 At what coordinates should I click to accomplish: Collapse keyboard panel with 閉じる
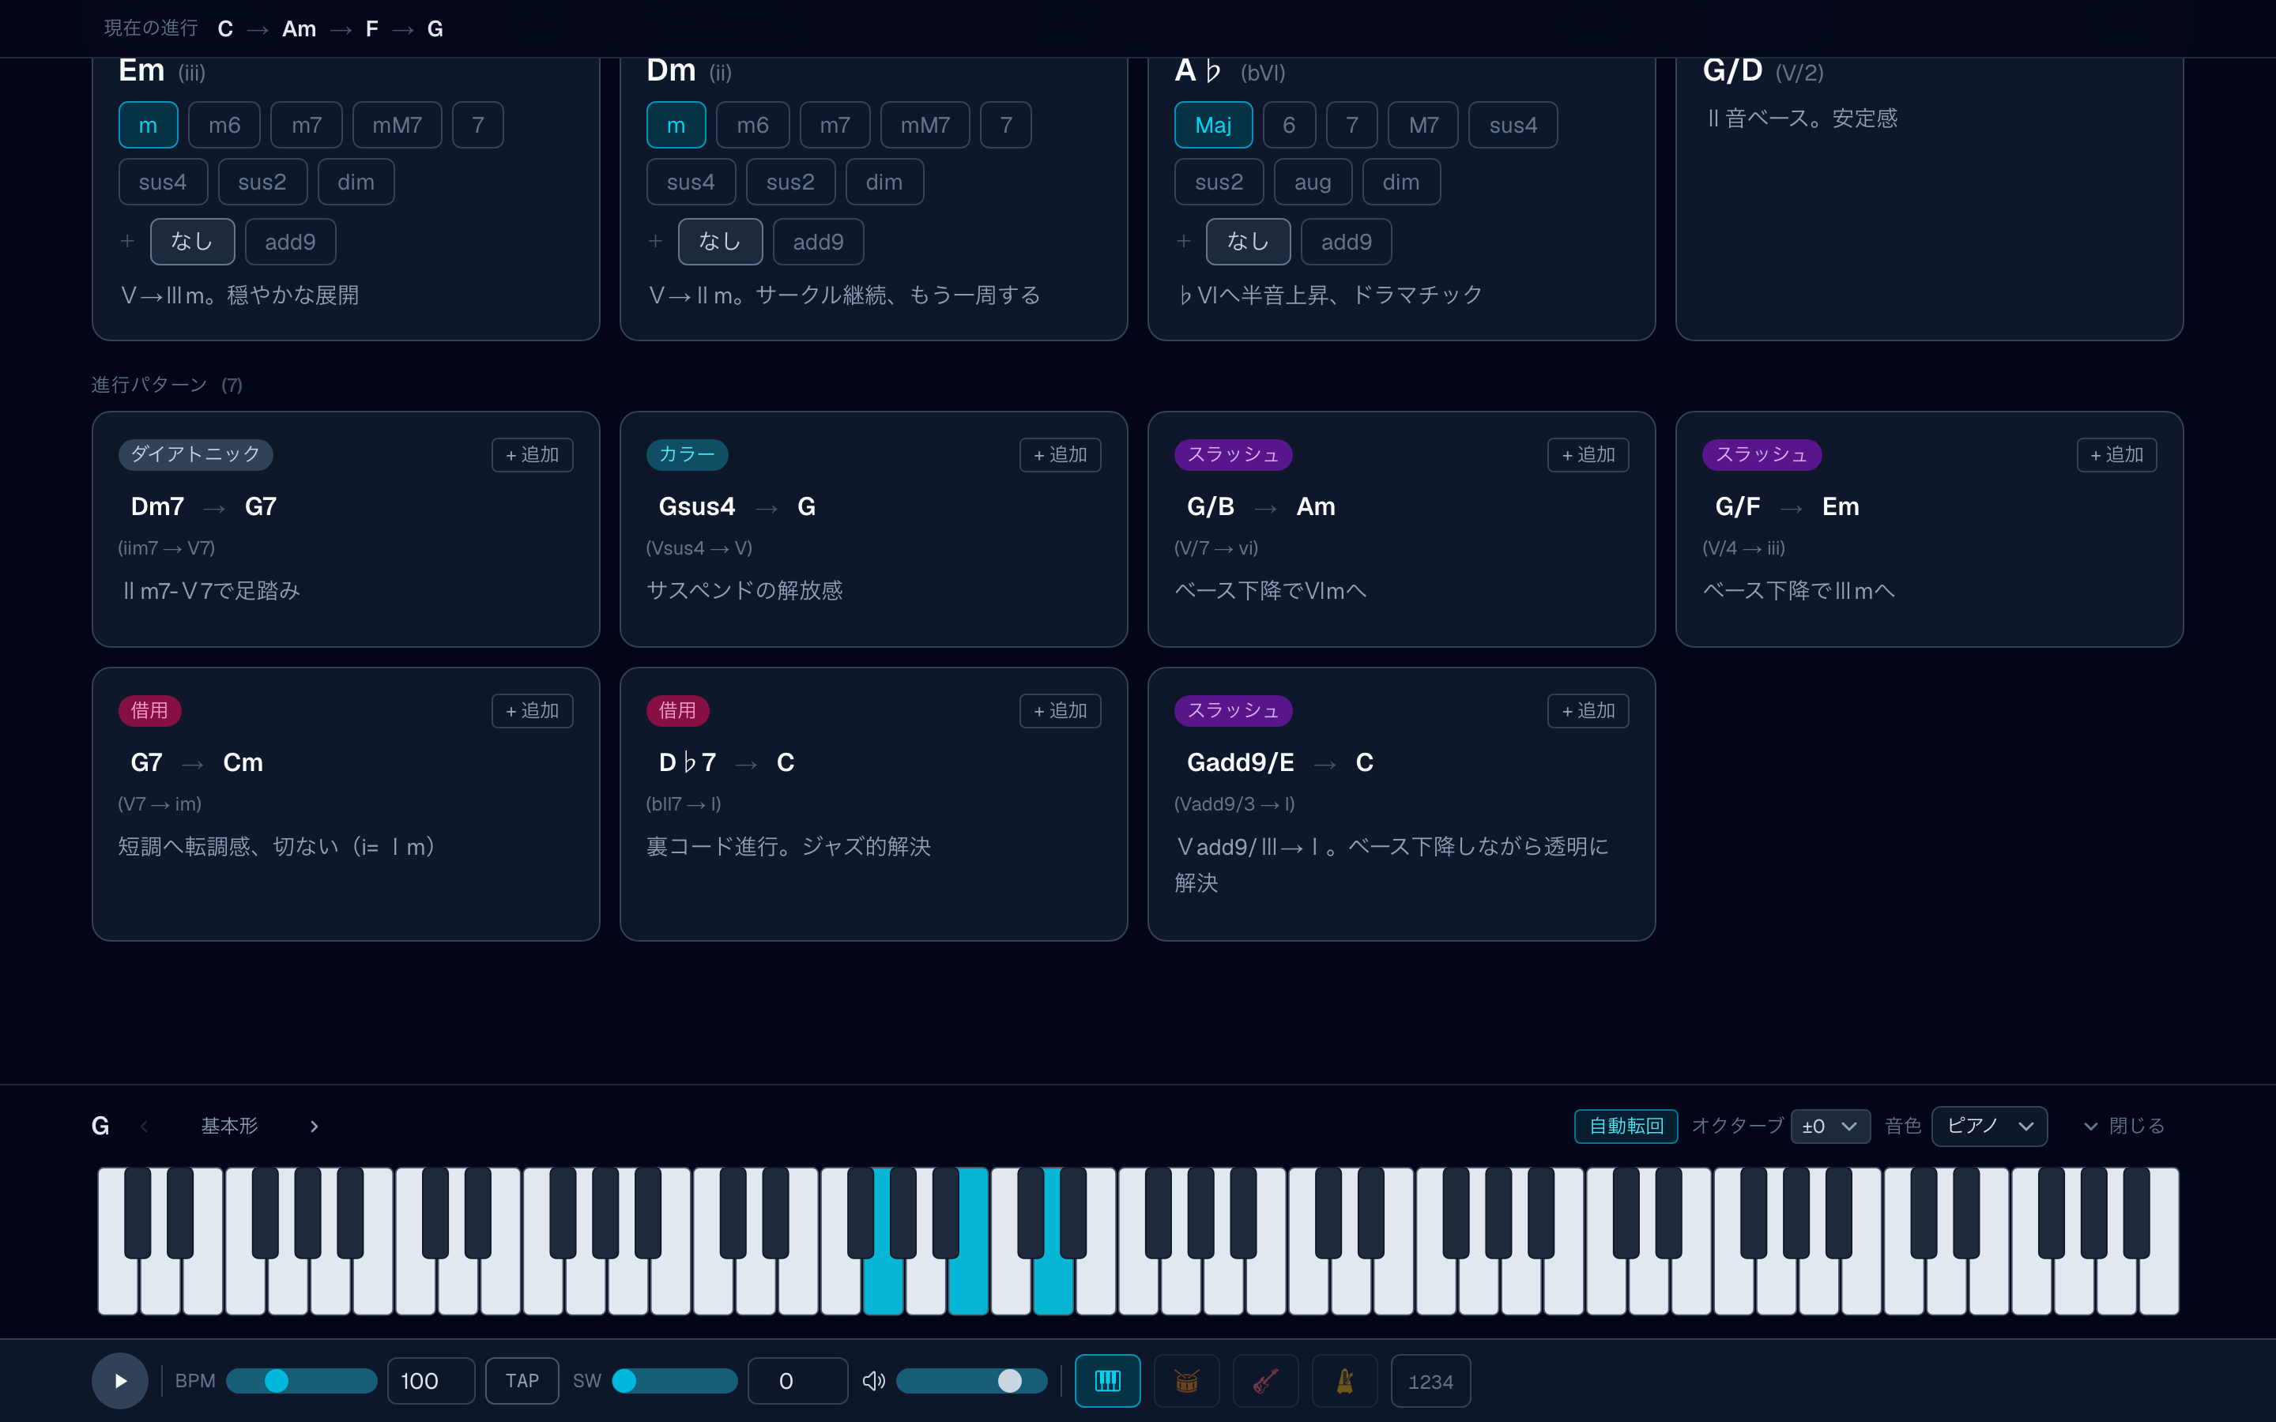pyautogui.click(x=2124, y=1126)
